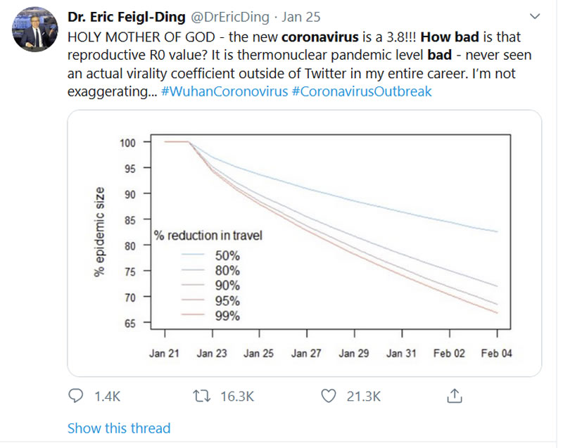Screen dimensions: 563x448
Task: Click the reply speech bubble icon
Action: pos(76,397)
